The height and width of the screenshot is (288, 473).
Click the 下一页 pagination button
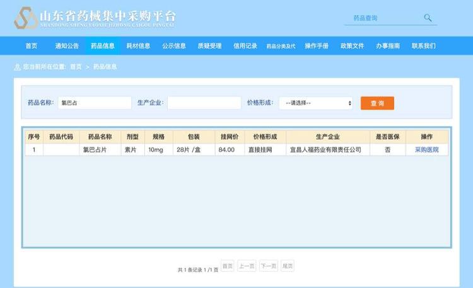(x=269, y=266)
